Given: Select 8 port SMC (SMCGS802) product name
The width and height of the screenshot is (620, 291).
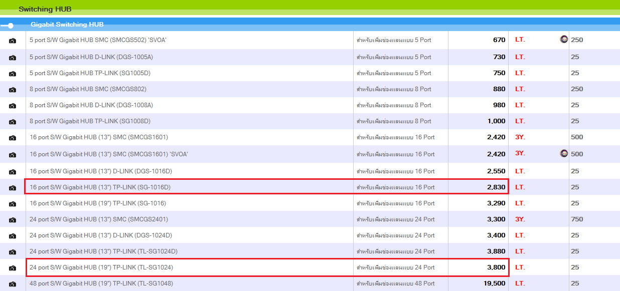Looking at the screenshot, I should pyautogui.click(x=88, y=89).
